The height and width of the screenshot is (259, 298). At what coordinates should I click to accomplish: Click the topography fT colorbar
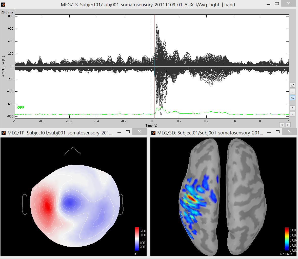coord(137,238)
